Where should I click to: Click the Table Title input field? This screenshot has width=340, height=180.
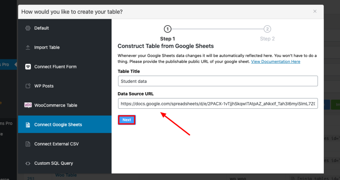tap(217, 81)
